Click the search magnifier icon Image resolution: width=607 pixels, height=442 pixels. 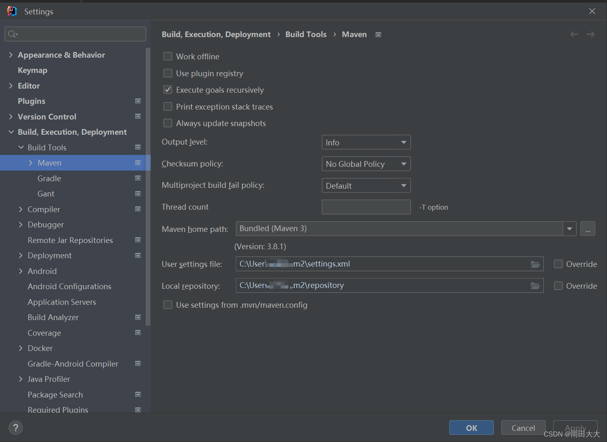click(13, 34)
